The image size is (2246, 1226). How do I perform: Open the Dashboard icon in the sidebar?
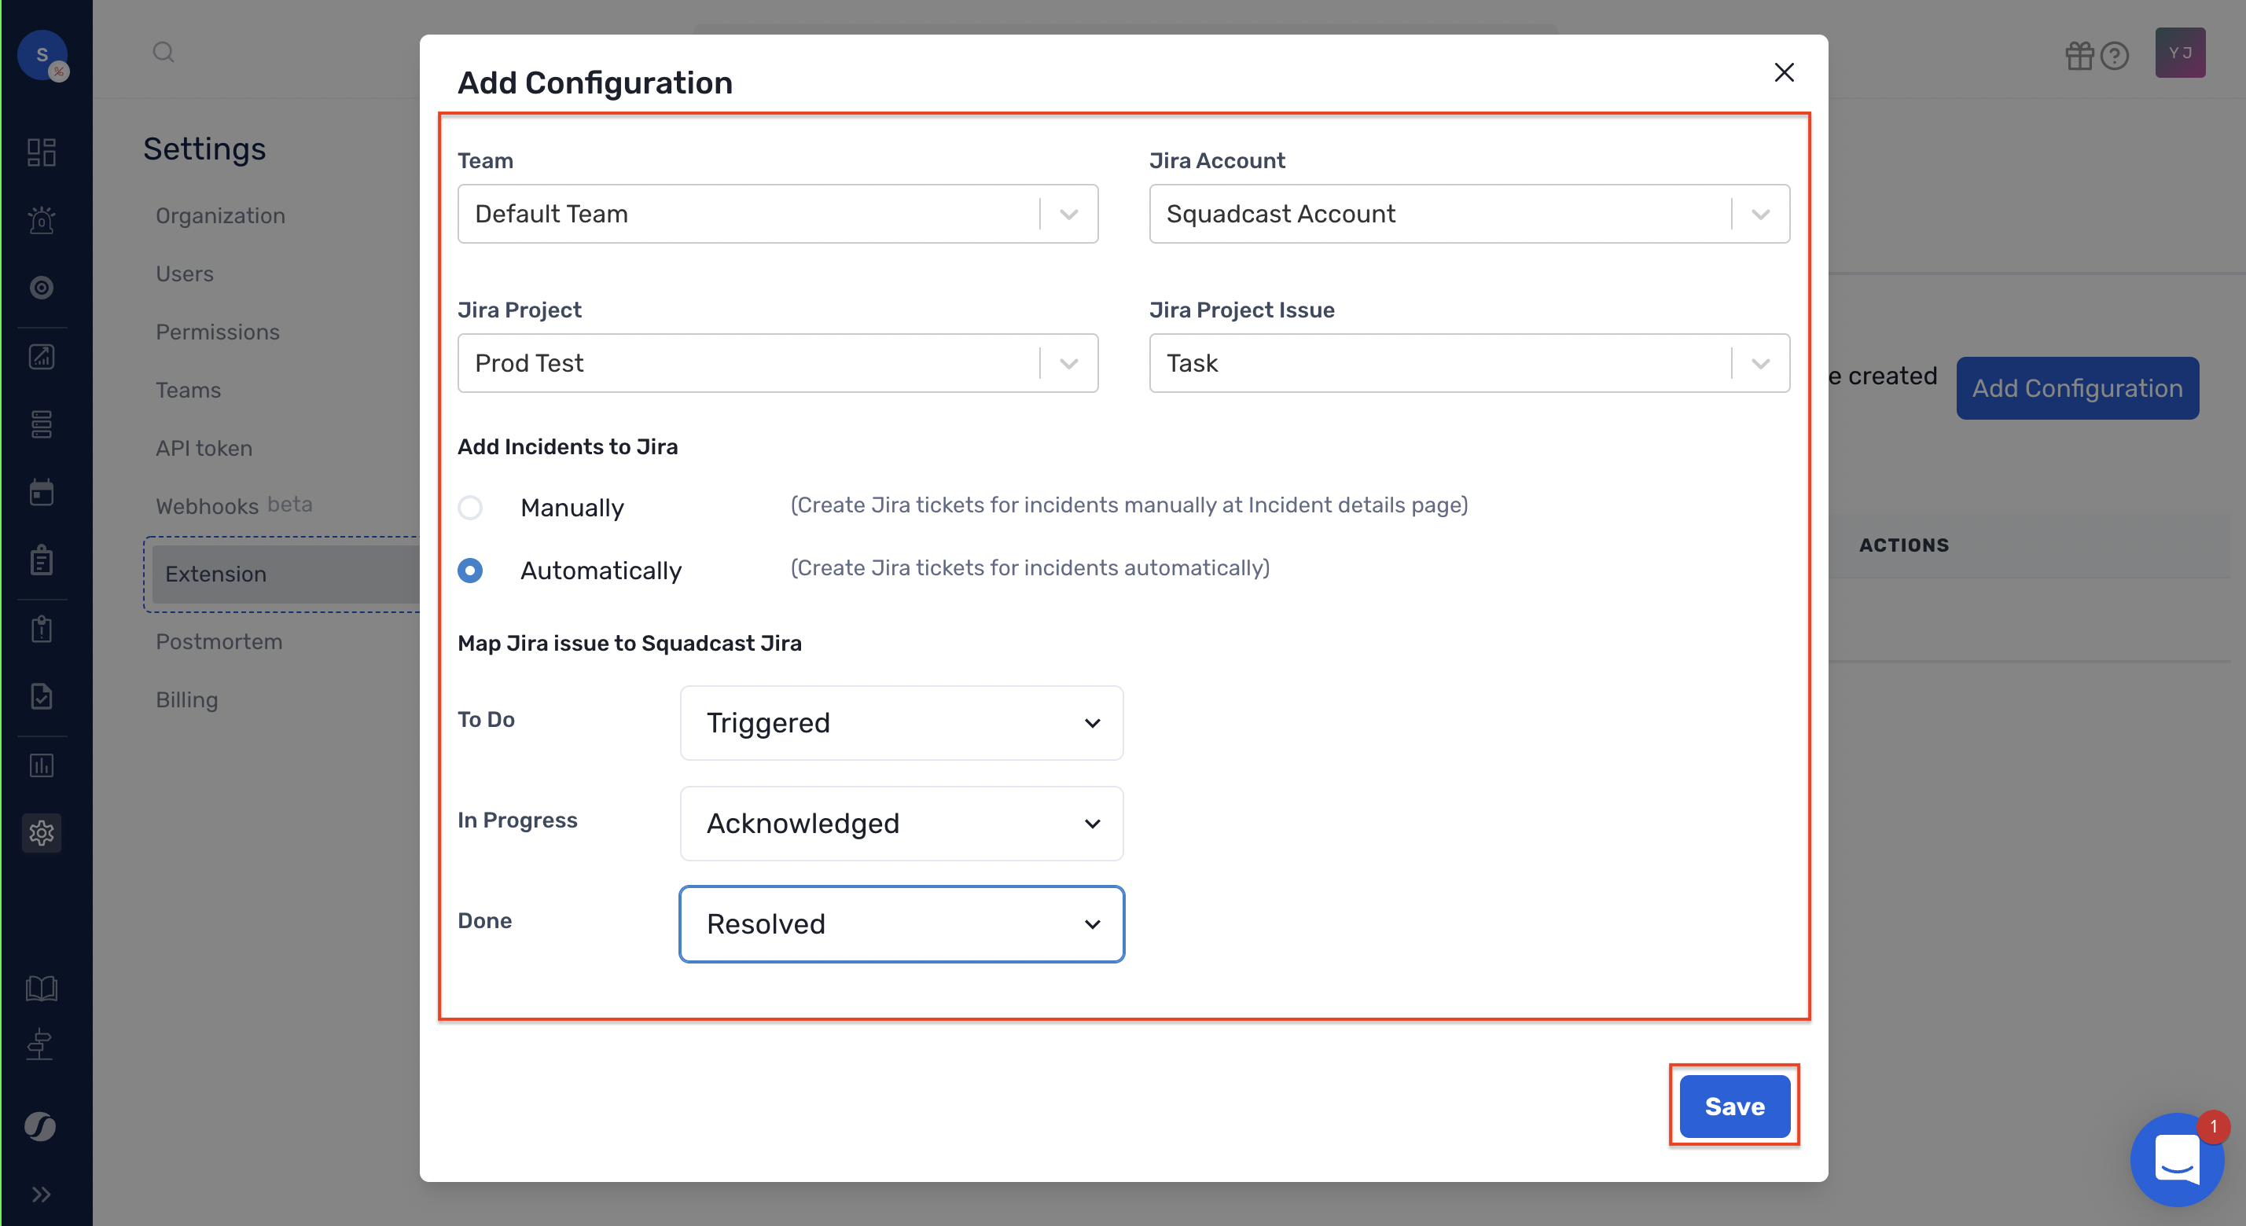click(41, 152)
